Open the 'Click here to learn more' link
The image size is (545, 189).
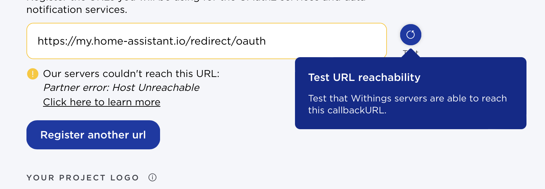(102, 102)
